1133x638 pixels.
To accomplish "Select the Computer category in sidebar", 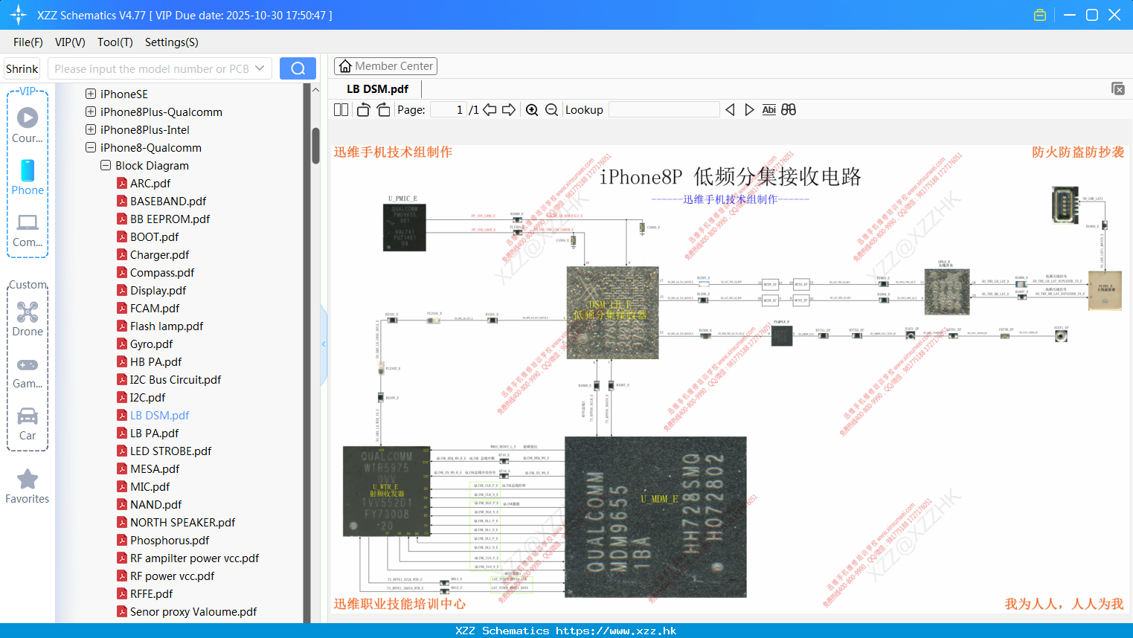I will pyautogui.click(x=28, y=230).
